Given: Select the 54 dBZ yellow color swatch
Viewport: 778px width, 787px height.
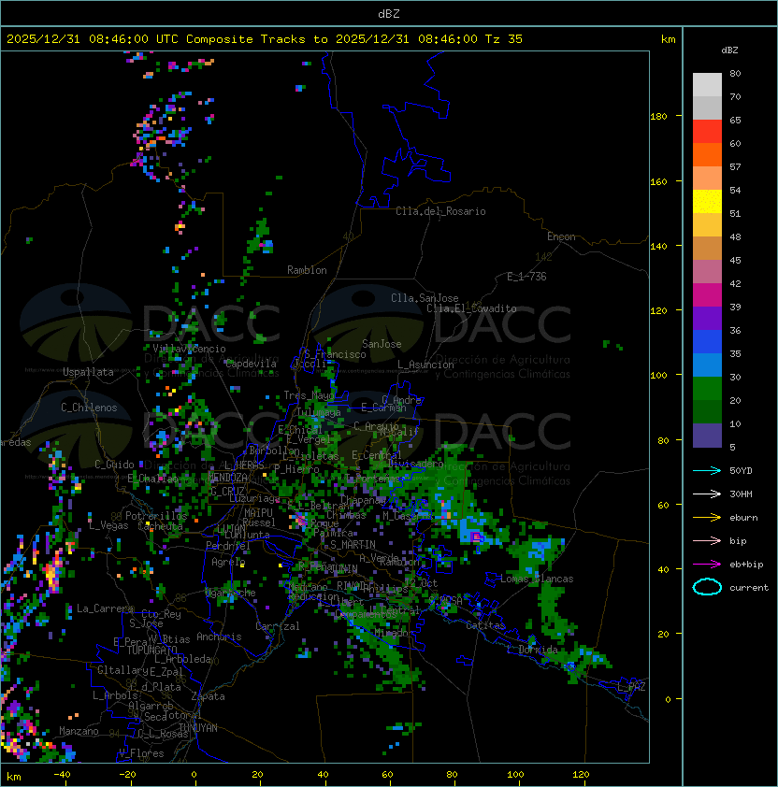Looking at the screenshot, I should tap(707, 201).
